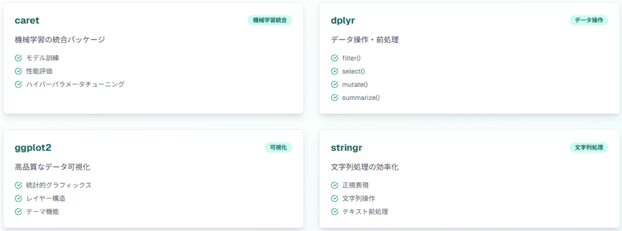Select check icon beside mutate()
This screenshot has height=231, width=622.
click(335, 84)
